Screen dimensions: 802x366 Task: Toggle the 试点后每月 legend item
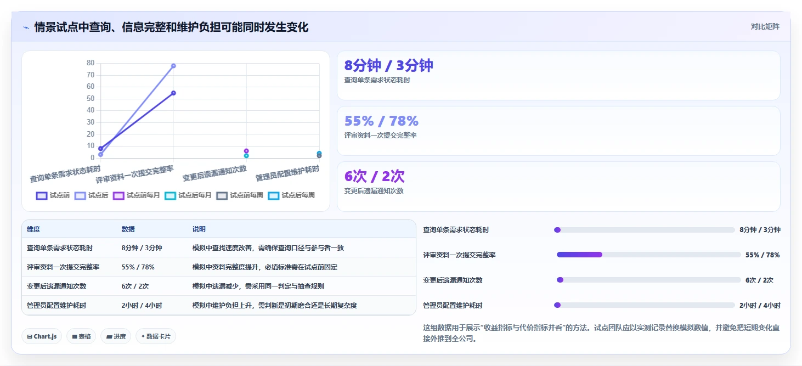click(188, 195)
